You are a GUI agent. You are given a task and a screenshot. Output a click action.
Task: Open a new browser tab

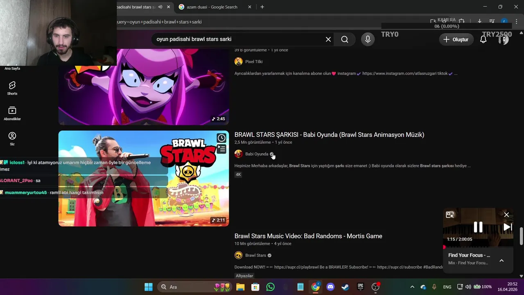click(262, 7)
